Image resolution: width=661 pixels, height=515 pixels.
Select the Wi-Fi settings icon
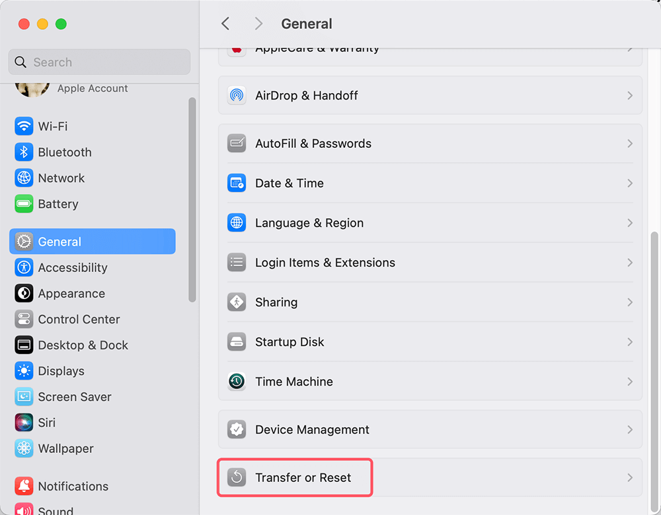23,126
